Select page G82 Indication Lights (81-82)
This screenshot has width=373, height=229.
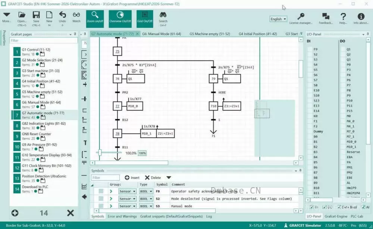click(x=45, y=126)
